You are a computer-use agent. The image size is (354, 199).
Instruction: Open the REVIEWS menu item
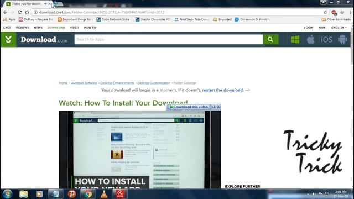point(22,28)
